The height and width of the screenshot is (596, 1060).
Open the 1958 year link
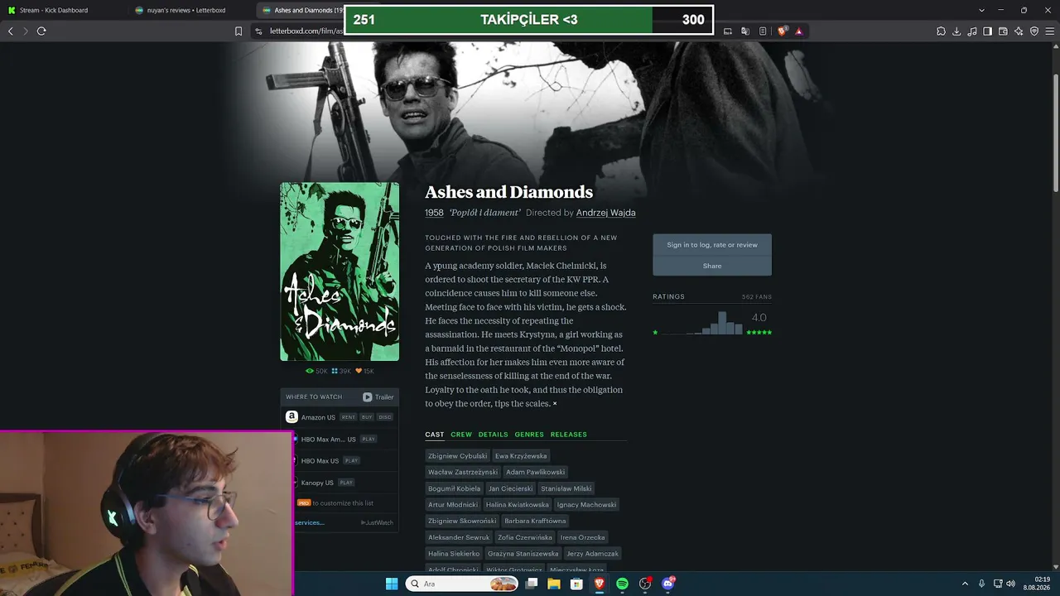point(434,213)
